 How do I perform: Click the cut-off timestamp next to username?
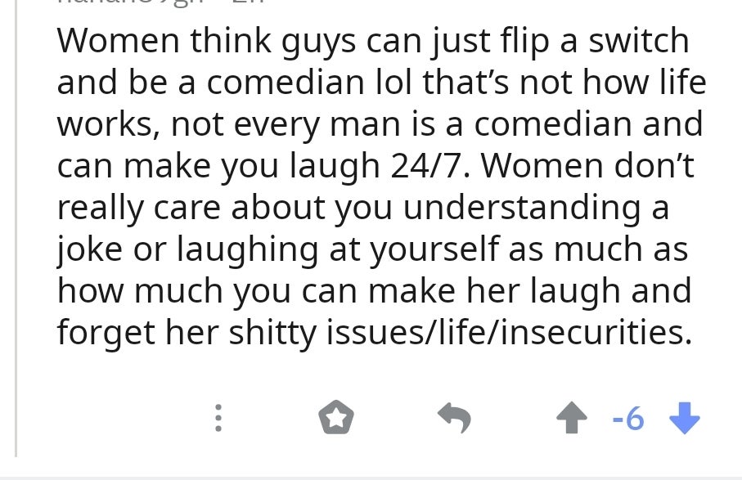248,2
